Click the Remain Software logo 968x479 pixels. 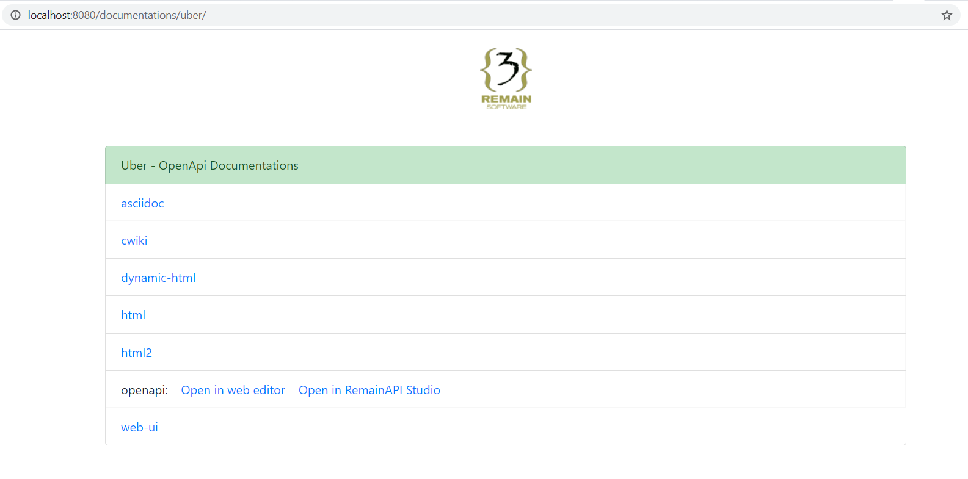click(506, 79)
